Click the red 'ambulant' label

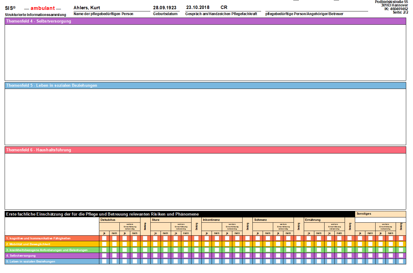coord(43,8)
